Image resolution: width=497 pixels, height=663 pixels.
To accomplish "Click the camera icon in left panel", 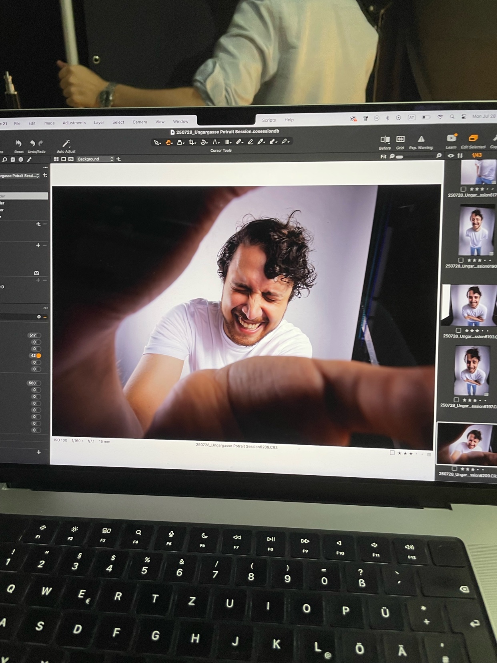I will pyautogui.click(x=36, y=273).
